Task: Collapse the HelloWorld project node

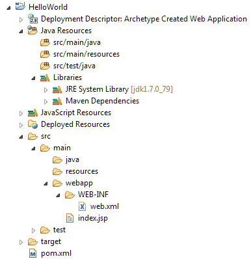Action: click(8, 8)
